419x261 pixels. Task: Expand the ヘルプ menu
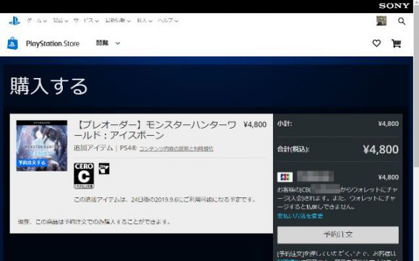pos(168,20)
